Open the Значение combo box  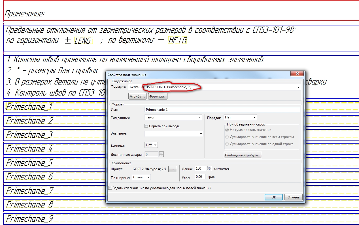[x=174, y=134]
